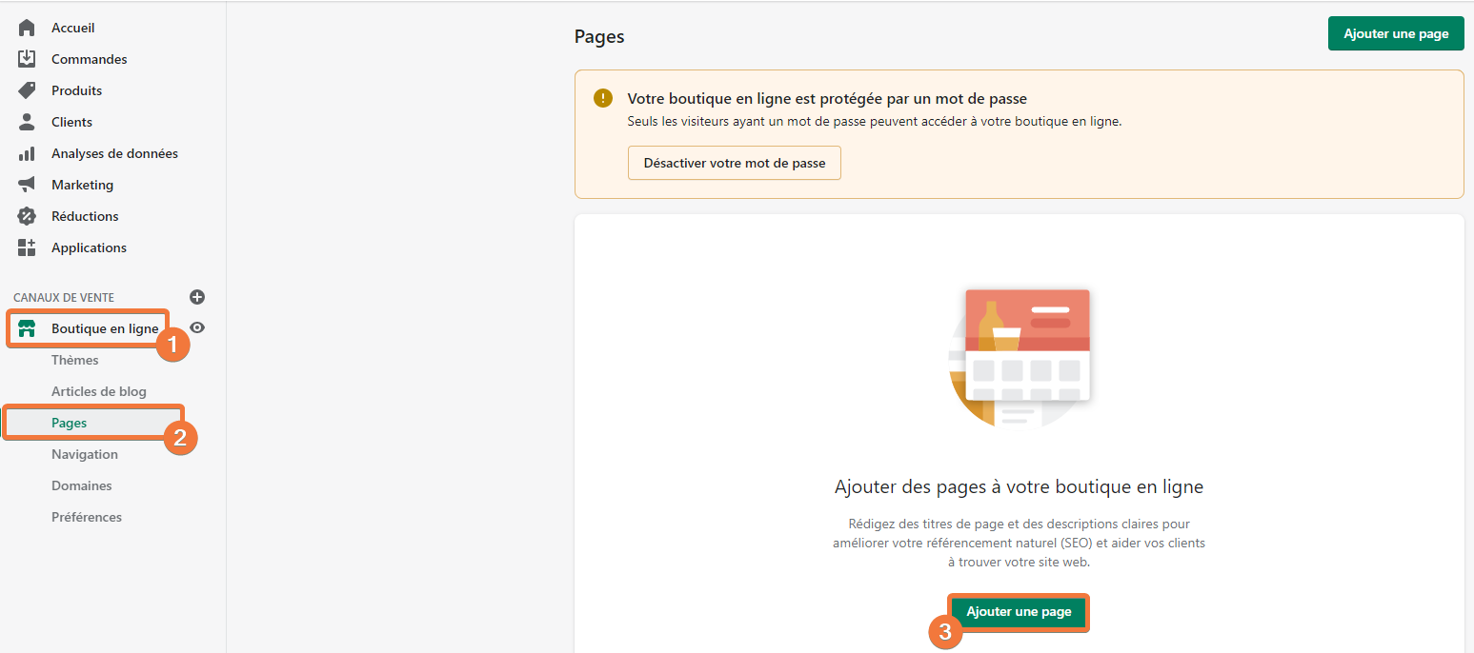Select Clients in the sidebar
Viewport: 1474px width, 653px height.
pos(72,122)
